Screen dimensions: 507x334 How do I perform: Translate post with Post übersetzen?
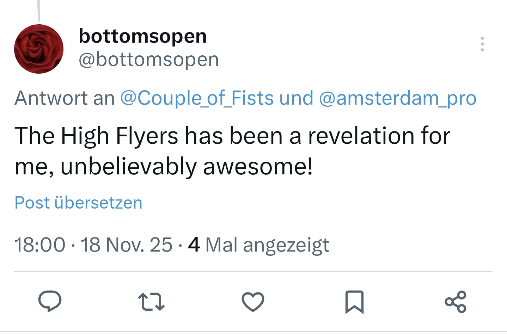(x=78, y=203)
